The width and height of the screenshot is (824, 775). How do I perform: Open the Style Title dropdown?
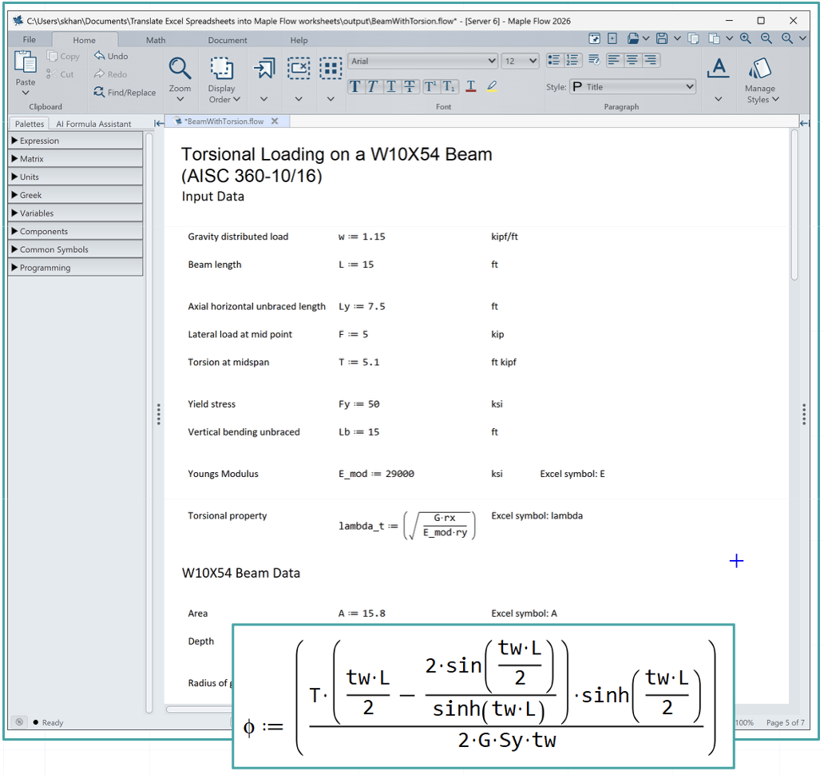pyautogui.click(x=632, y=87)
